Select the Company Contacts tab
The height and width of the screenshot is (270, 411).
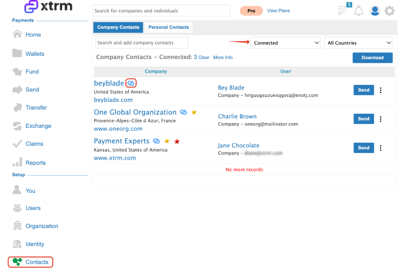pos(118,27)
